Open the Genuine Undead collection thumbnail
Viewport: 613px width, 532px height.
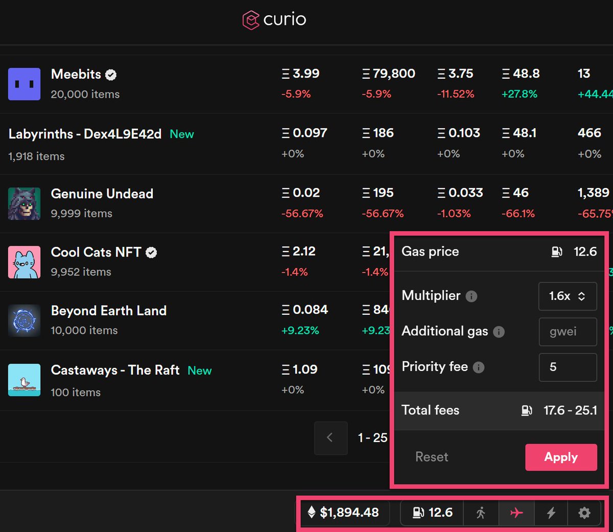(24, 203)
